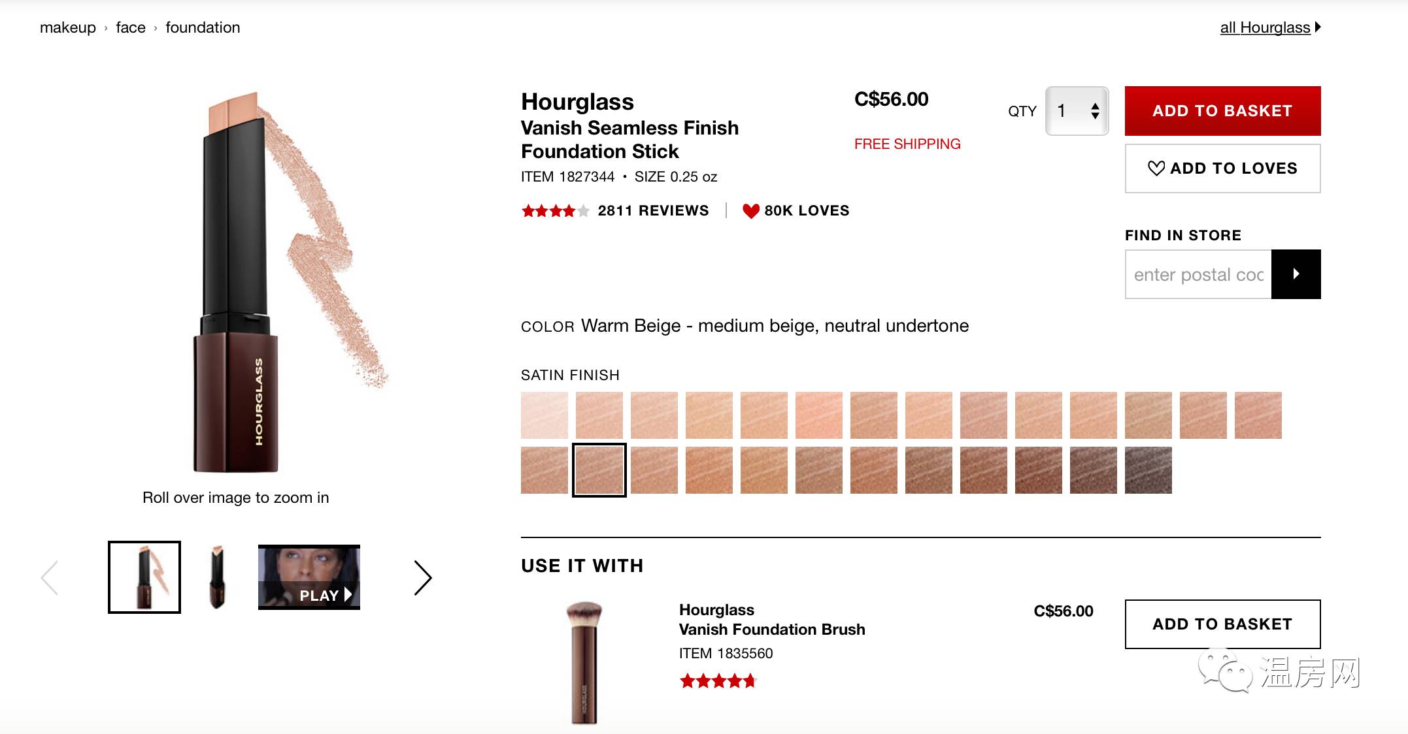This screenshot has height=734, width=1408.
Task: Click the red heart next to 80K Loves
Action: (751, 211)
